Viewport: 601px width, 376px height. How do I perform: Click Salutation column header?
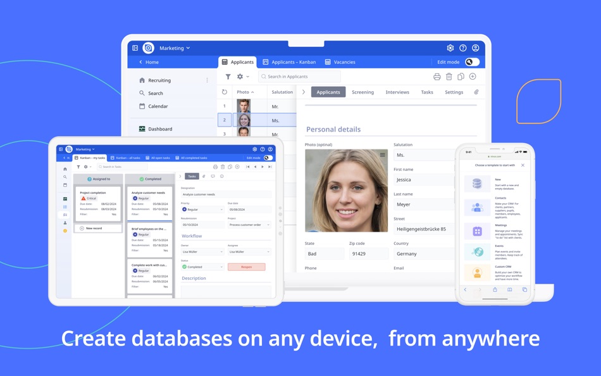coord(282,92)
